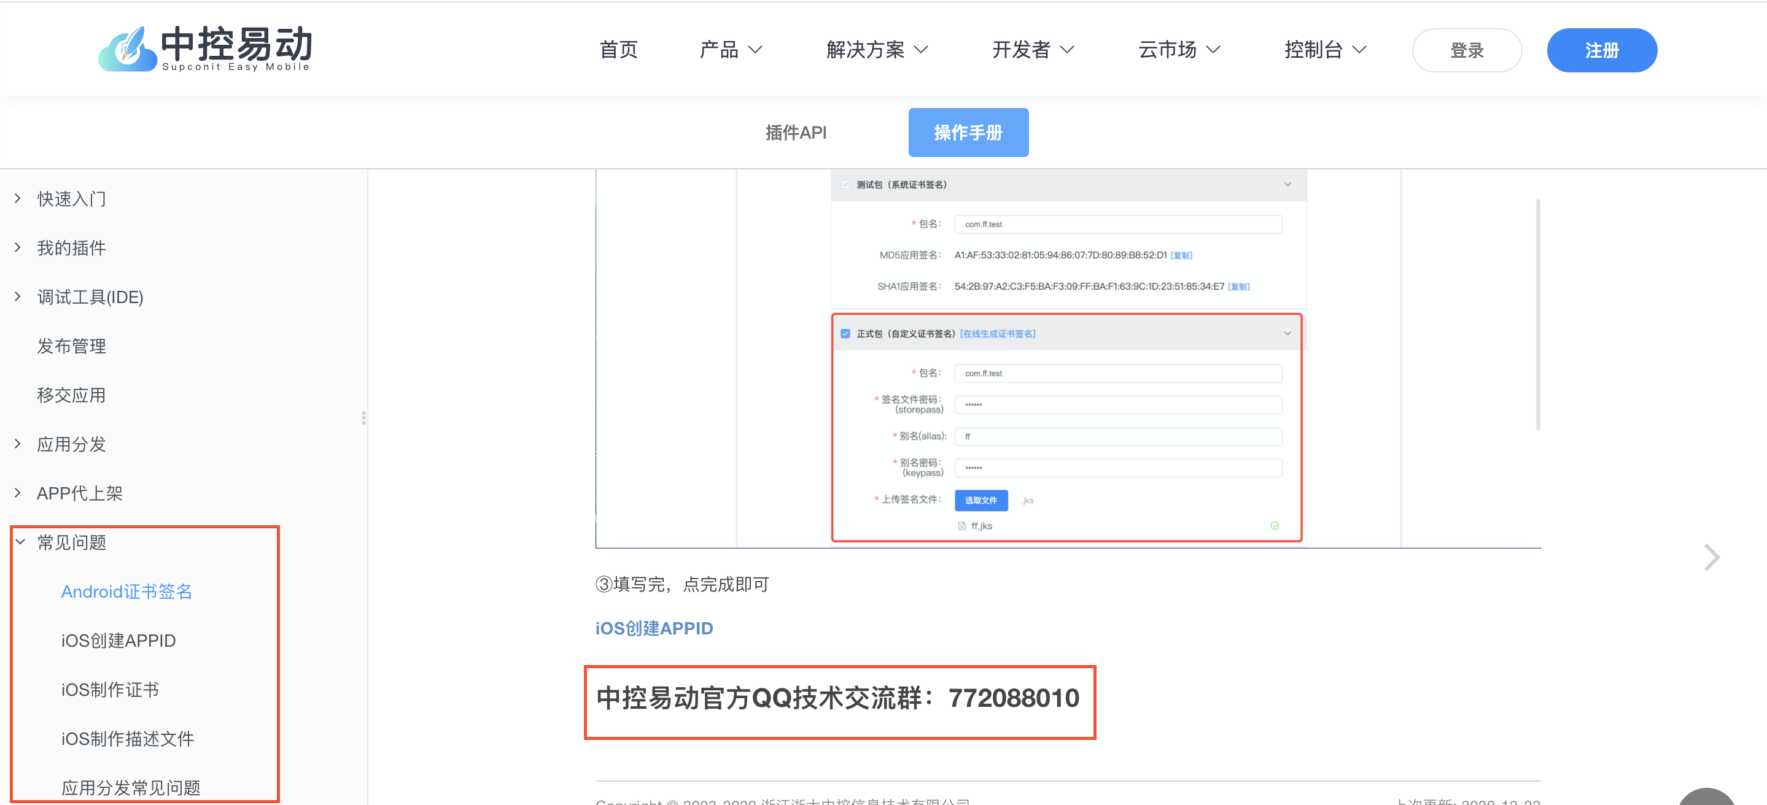This screenshot has height=805, width=1767.
Task: Expand the 应用分发 tree arrow
Action: tap(18, 444)
